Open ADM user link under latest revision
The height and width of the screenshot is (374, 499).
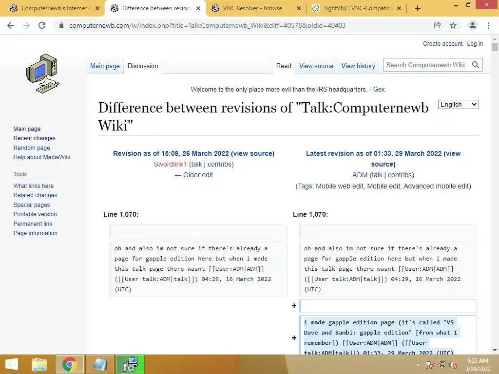(360, 175)
